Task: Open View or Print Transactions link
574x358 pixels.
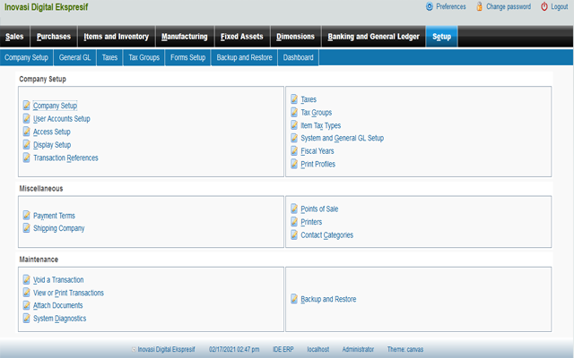Action: click(x=68, y=293)
